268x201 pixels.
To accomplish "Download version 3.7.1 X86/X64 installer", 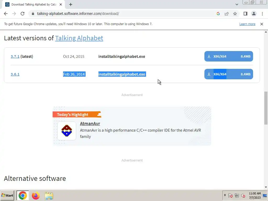I will [229, 56].
